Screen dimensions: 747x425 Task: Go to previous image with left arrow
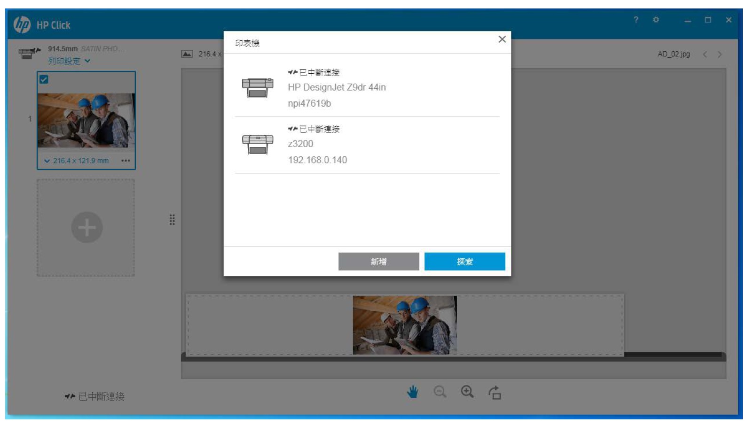(705, 54)
